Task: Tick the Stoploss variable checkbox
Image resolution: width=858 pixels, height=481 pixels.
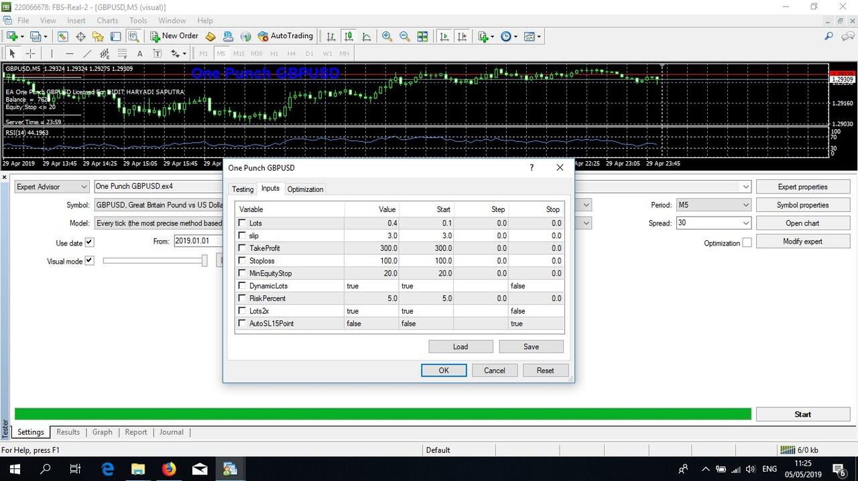Action: point(242,261)
